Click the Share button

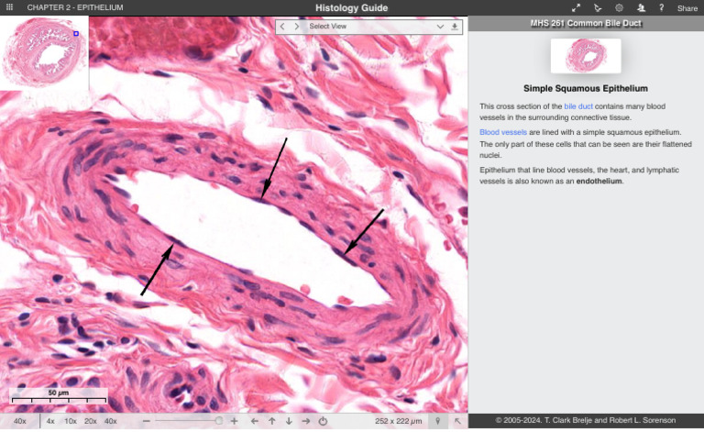[687, 8]
